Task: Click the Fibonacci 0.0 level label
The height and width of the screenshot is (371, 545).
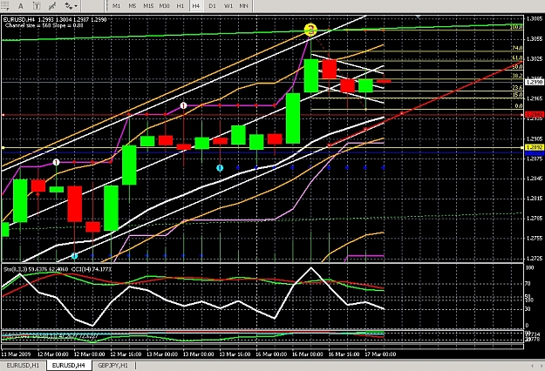Action: pyautogui.click(x=518, y=106)
